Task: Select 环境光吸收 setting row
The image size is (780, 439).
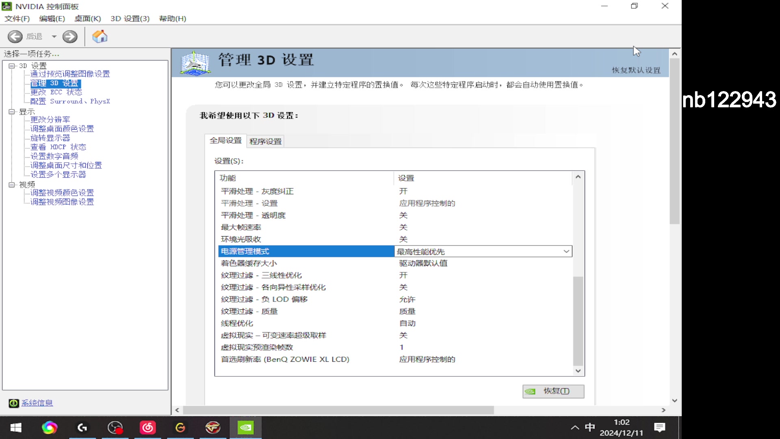Action: click(x=395, y=239)
